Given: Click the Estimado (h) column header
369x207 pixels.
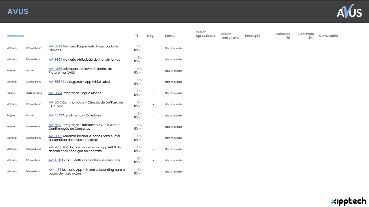Looking at the screenshot, I should 283,36.
